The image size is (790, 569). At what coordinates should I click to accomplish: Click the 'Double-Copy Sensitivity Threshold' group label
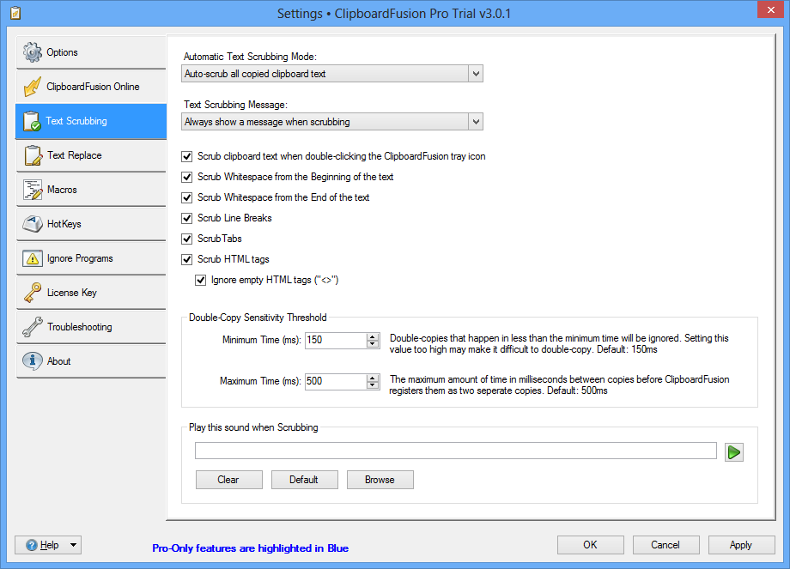click(258, 318)
